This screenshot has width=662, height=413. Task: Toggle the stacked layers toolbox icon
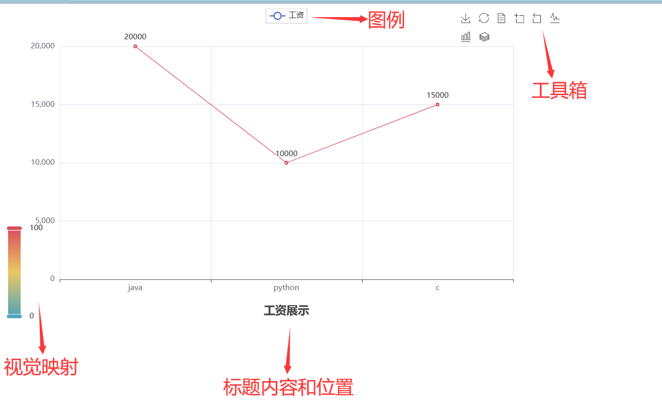[x=484, y=37]
